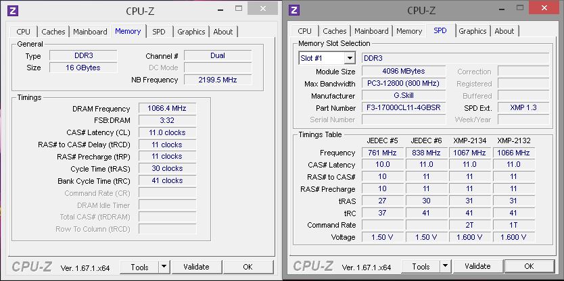This screenshot has height=281, width=564.
Task: Click the PC3-12800 (800 MHz) bandwidth value
Action: pos(404,83)
